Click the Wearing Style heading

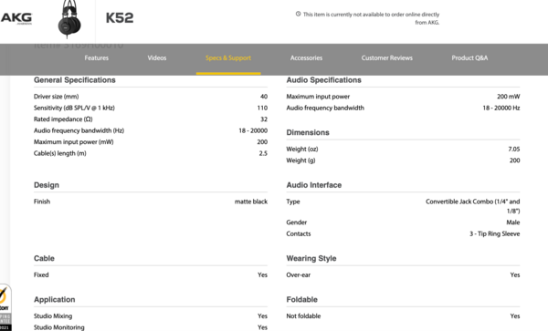pos(311,258)
